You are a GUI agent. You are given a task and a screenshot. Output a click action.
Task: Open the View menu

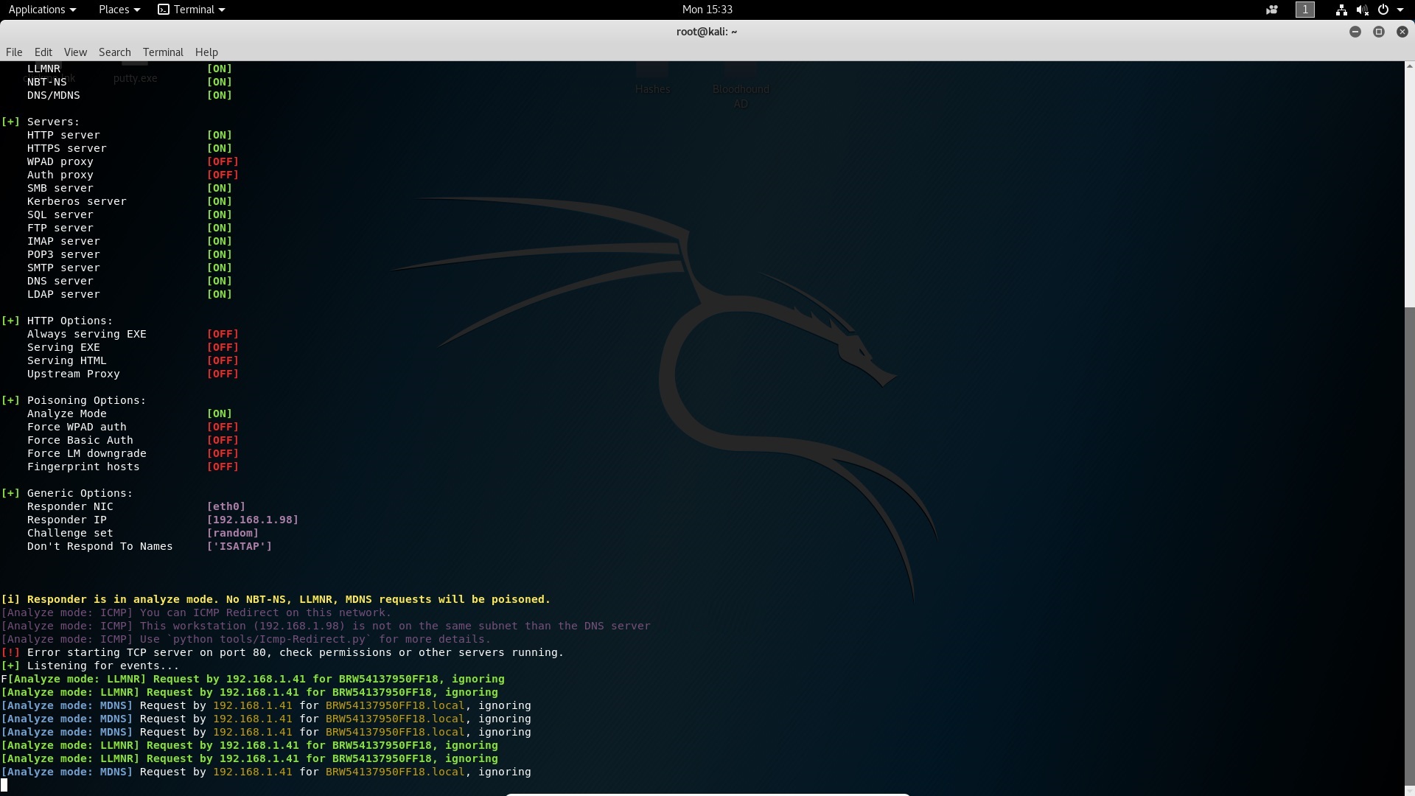point(75,52)
